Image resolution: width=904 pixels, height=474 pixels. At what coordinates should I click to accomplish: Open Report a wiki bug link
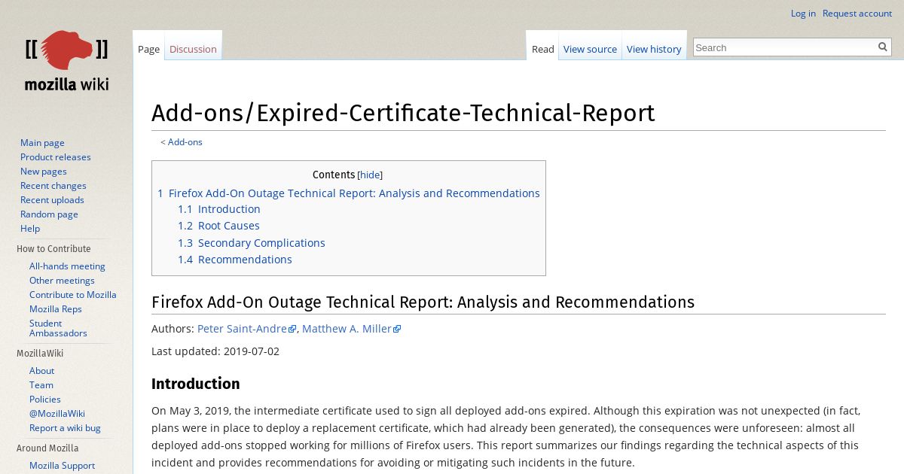65,428
